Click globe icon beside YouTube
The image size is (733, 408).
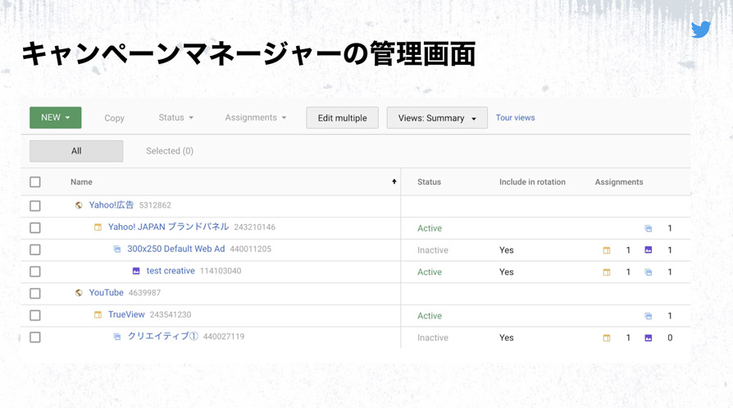(x=79, y=293)
